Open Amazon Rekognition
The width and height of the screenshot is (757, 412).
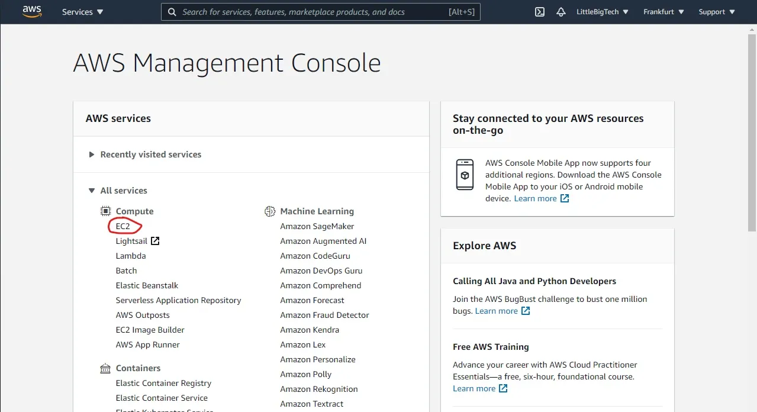pyautogui.click(x=319, y=389)
